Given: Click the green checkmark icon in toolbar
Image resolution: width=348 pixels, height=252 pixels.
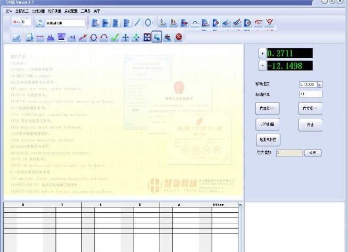Looking at the screenshot, I should [x=114, y=37].
